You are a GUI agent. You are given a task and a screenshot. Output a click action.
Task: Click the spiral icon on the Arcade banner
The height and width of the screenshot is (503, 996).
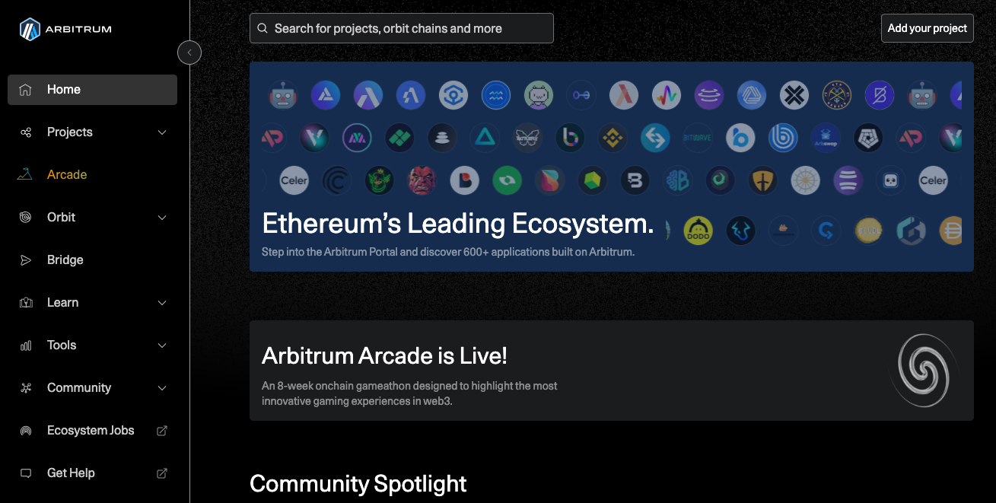pos(923,371)
